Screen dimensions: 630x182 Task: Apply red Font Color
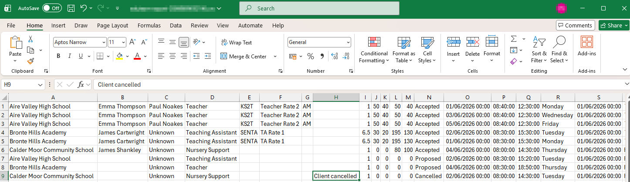(x=137, y=56)
